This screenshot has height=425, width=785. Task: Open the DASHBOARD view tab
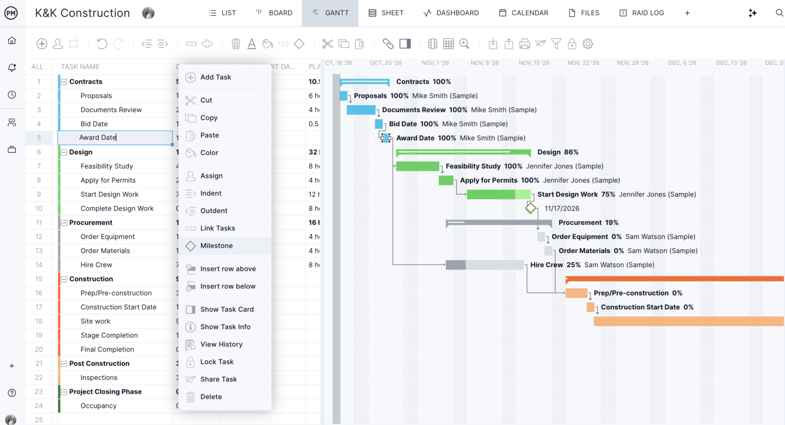[x=451, y=13]
